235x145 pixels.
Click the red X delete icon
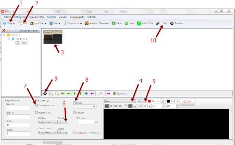[4, 30]
